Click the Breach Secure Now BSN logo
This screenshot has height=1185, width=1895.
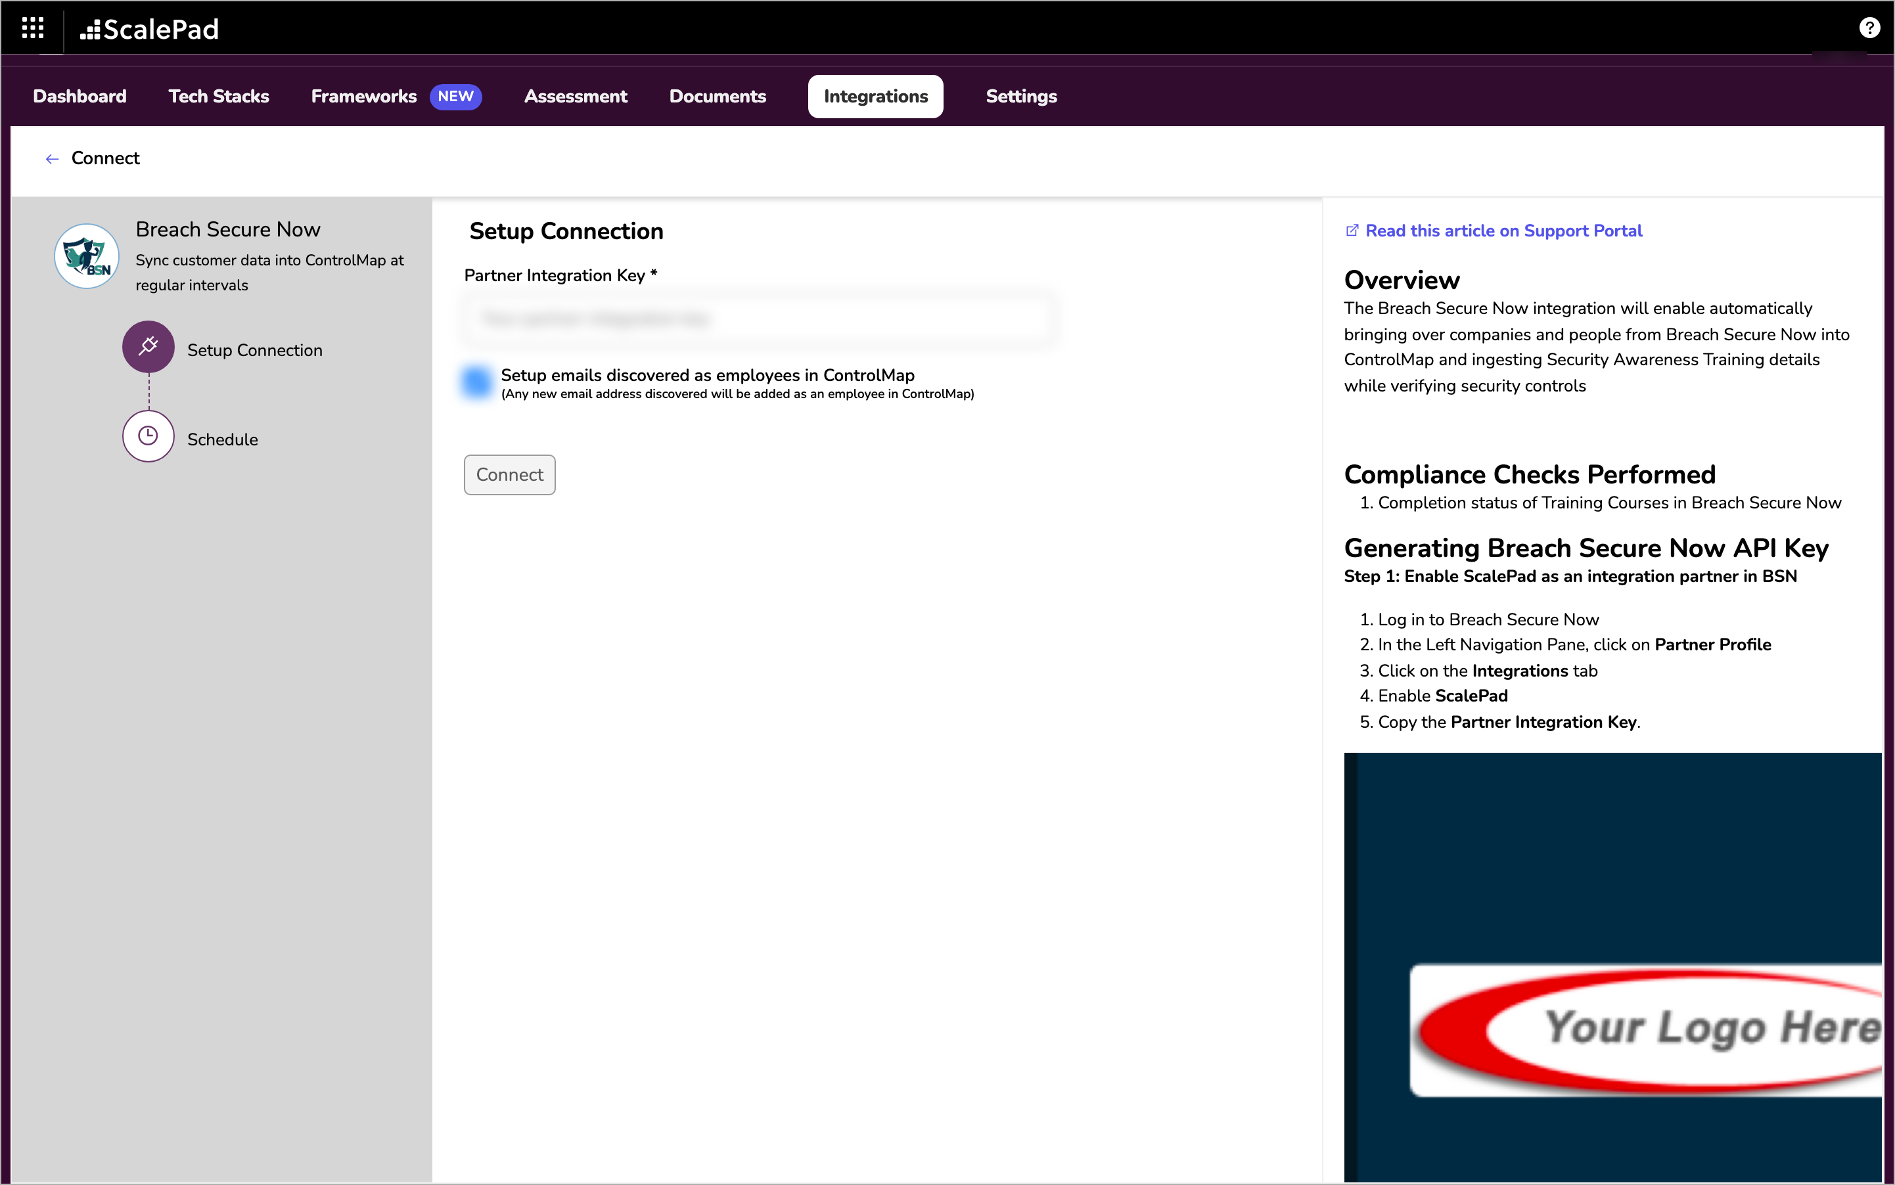click(x=86, y=256)
